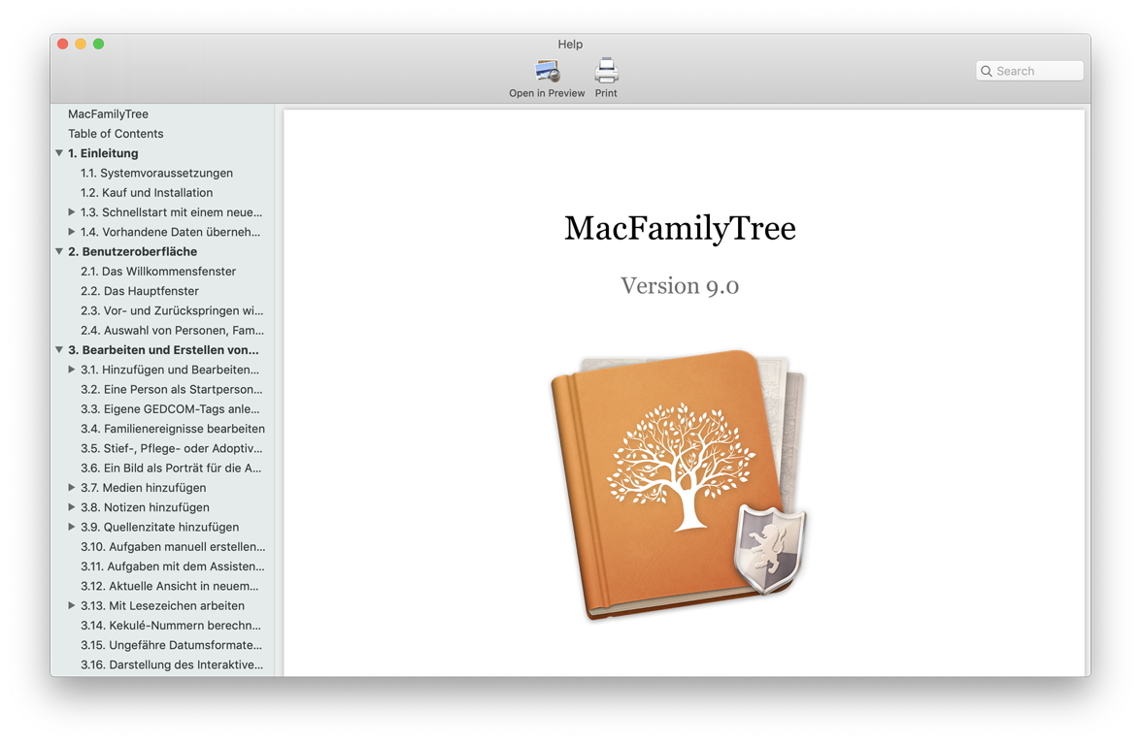The width and height of the screenshot is (1141, 743).
Task: Select MacFamilyTree in the sidebar
Action: [x=109, y=114]
